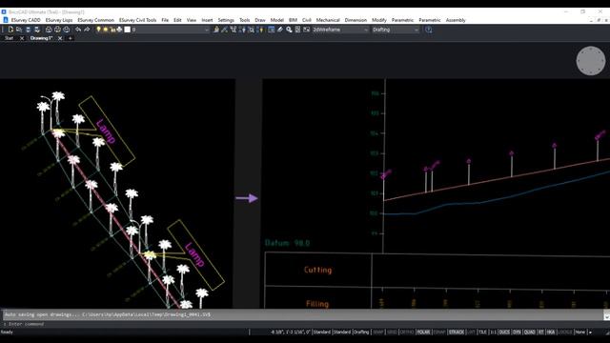The height and width of the screenshot is (343, 610).
Task: Click the Layer off lightbulb tool icon
Action: [260, 30]
